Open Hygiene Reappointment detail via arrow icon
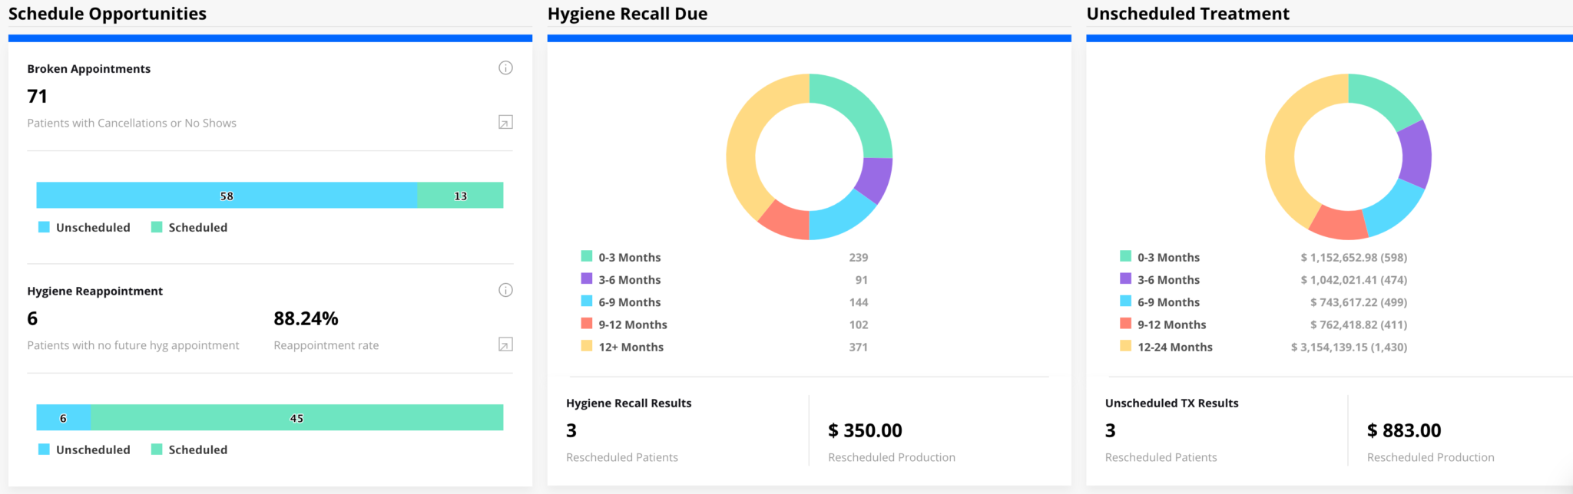Screen dimensions: 1573x494 point(505,344)
